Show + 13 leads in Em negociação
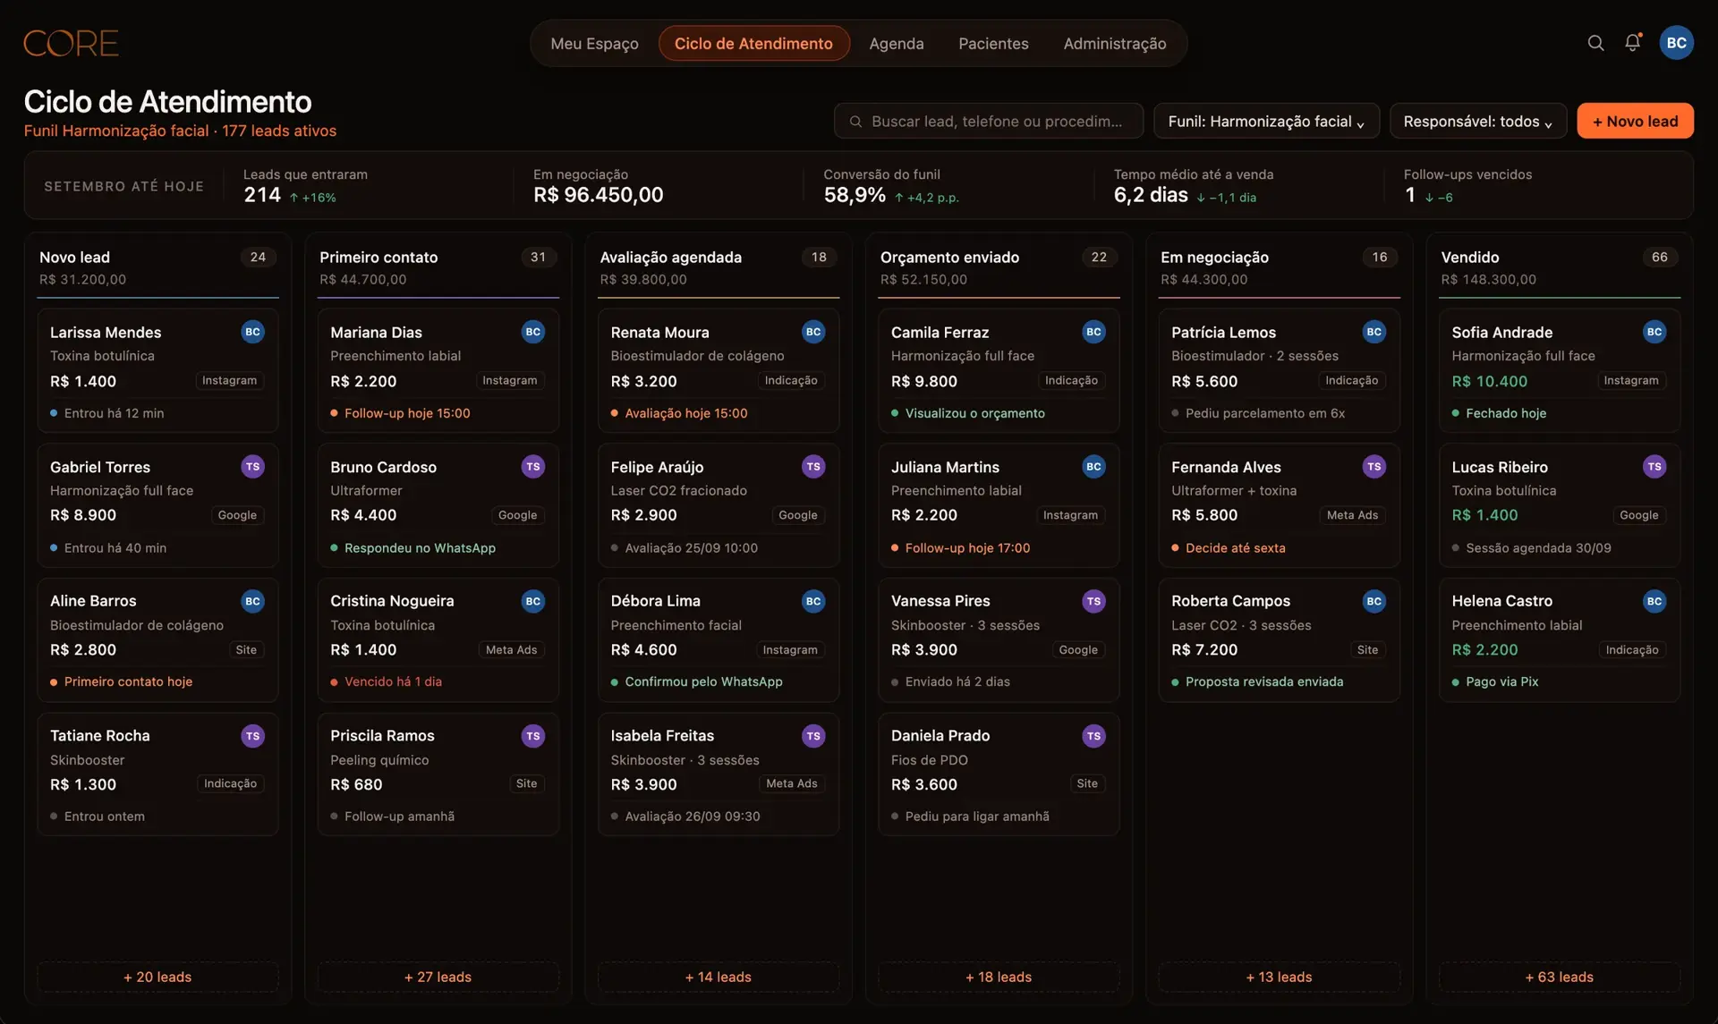The width and height of the screenshot is (1718, 1024). click(1279, 977)
